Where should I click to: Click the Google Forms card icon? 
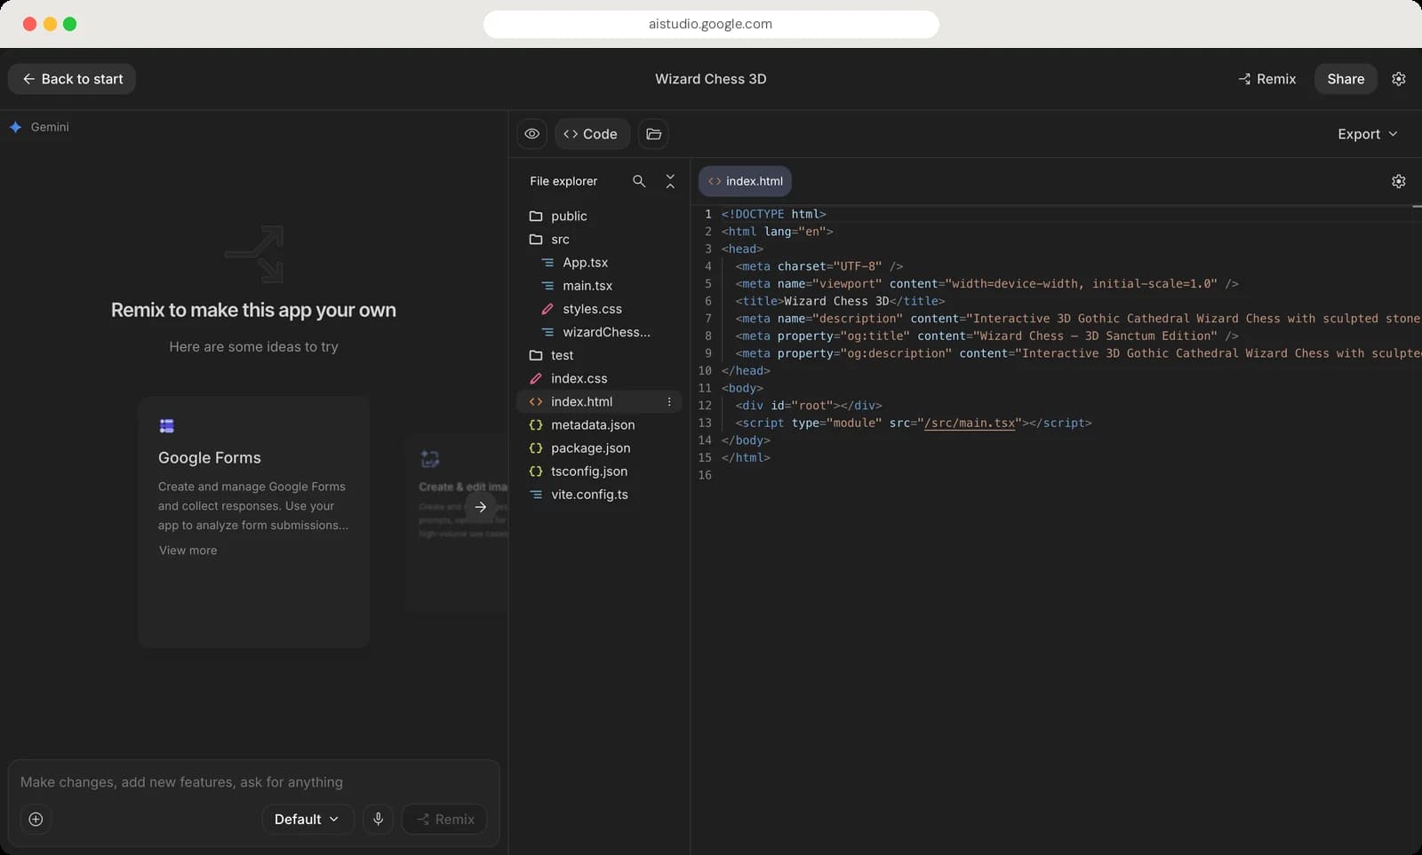pos(166,425)
